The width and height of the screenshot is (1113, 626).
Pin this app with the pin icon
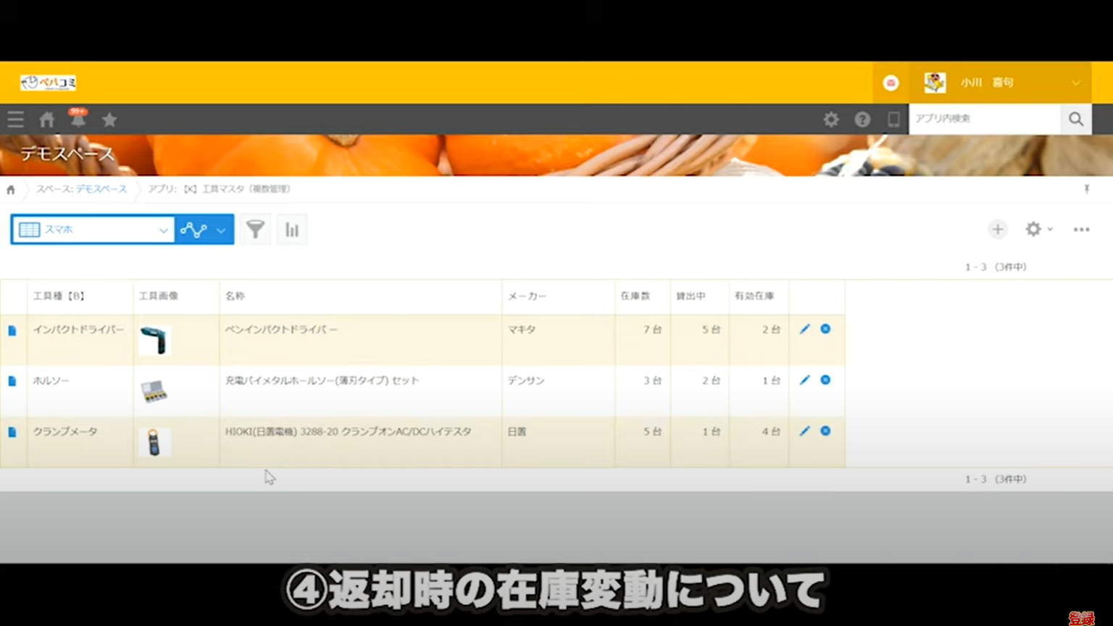(1087, 188)
